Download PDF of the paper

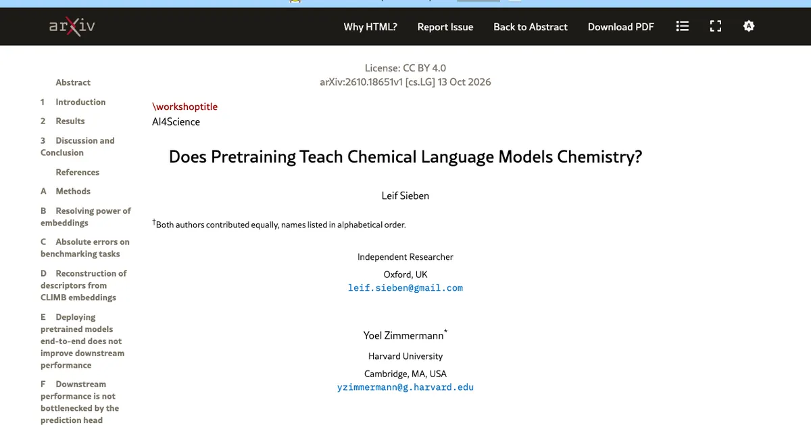621,27
